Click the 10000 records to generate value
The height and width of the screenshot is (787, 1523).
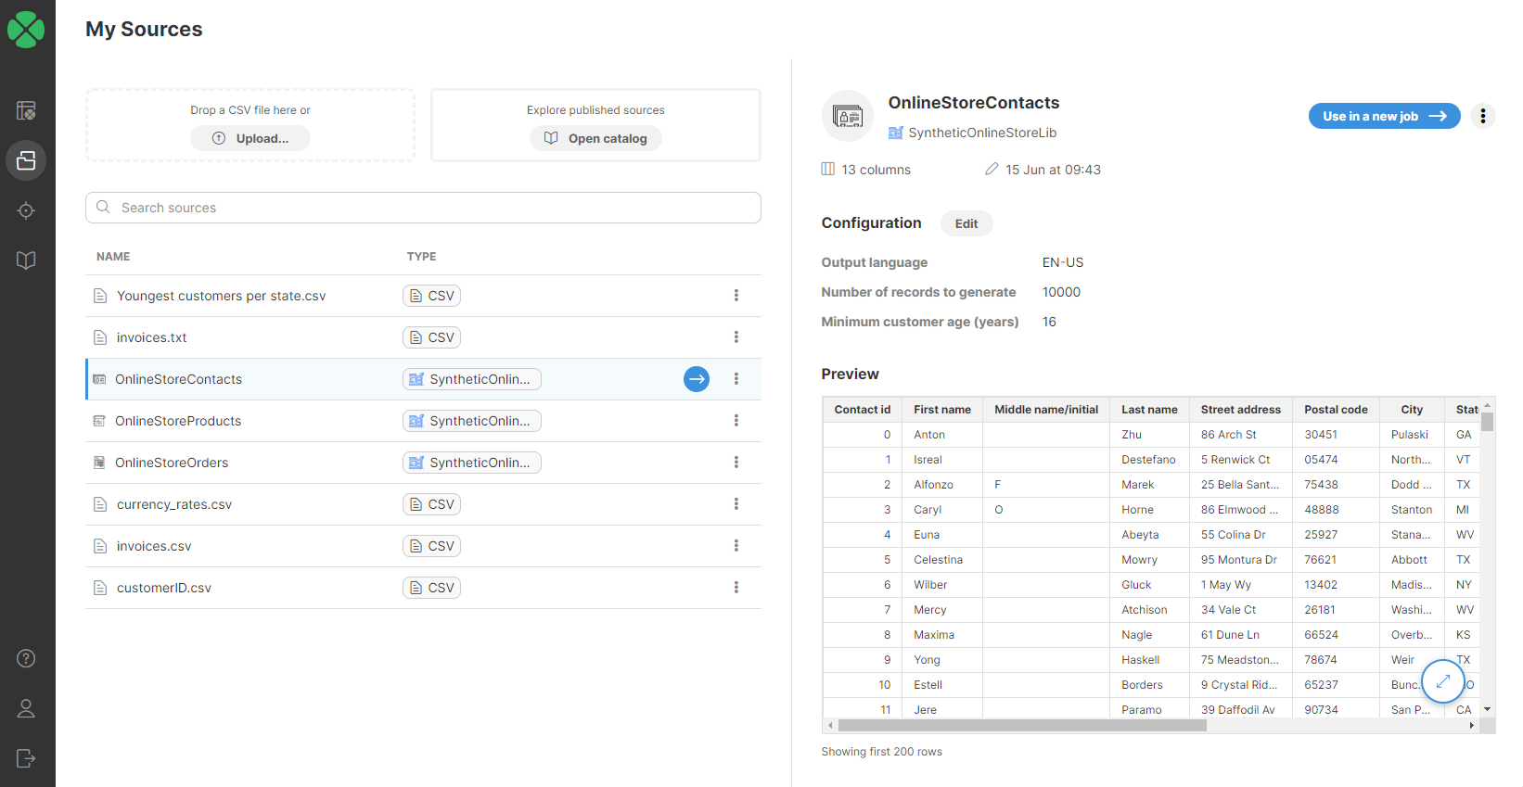coord(1061,292)
